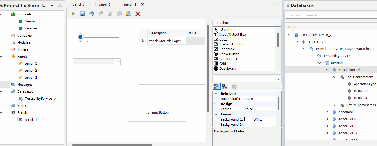Expand Return parameters in Databases tree
The height and width of the screenshot is (146, 377).
(x=335, y=105)
